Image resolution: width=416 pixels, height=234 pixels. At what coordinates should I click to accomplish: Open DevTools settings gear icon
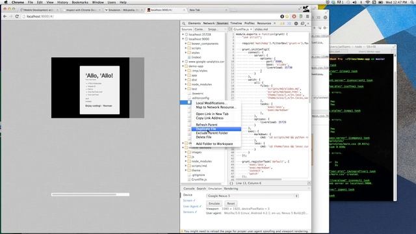pyautogui.click(x=296, y=23)
